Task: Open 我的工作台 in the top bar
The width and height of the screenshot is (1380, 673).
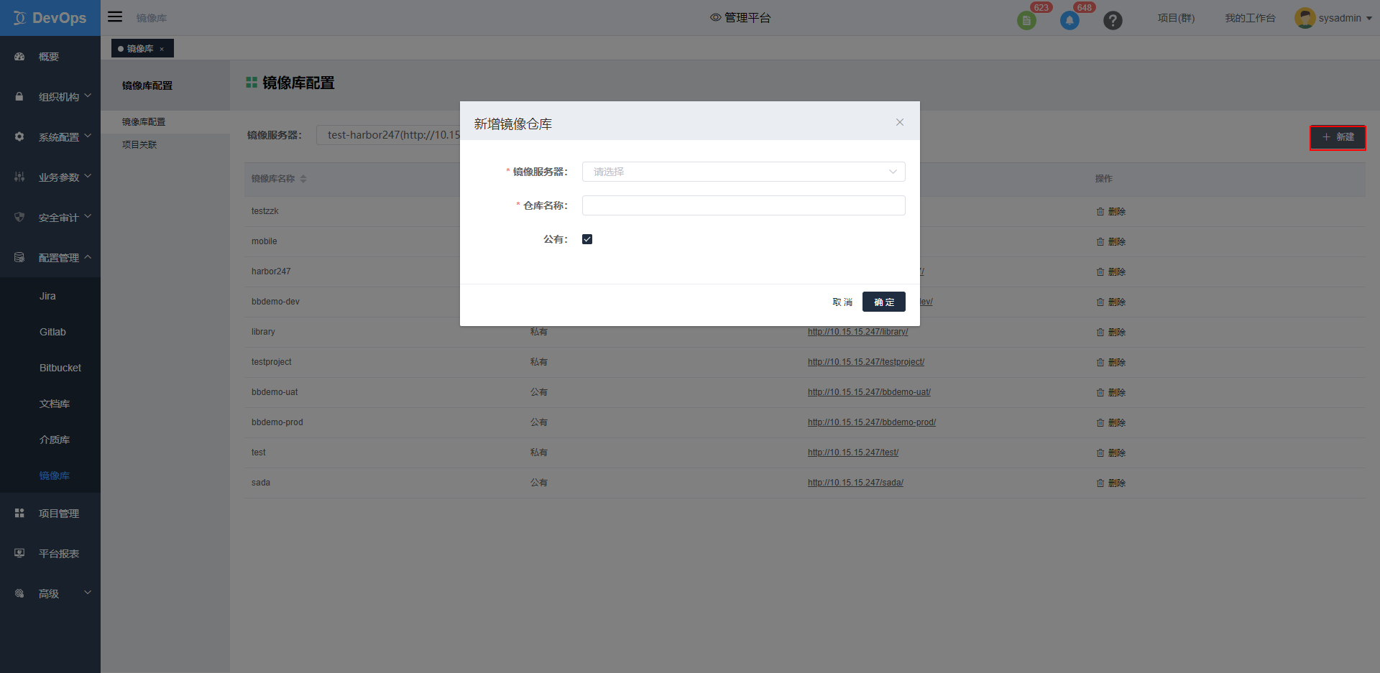Action: tap(1250, 18)
